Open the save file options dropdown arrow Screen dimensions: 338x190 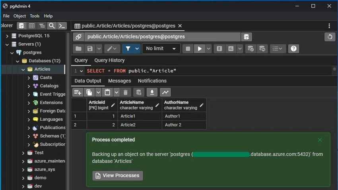coord(99,49)
